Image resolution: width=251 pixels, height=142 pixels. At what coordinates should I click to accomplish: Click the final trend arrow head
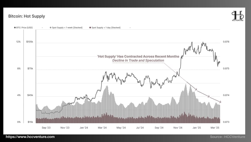tap(220, 102)
